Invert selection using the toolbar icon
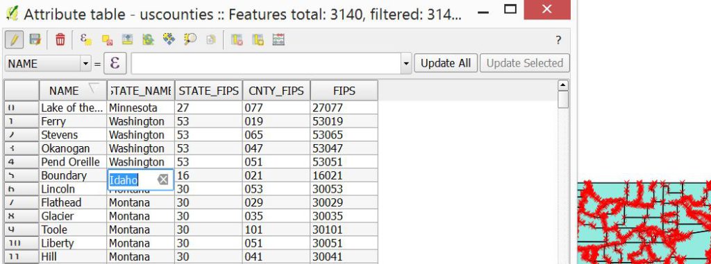This screenshot has height=264, width=711. (x=148, y=40)
